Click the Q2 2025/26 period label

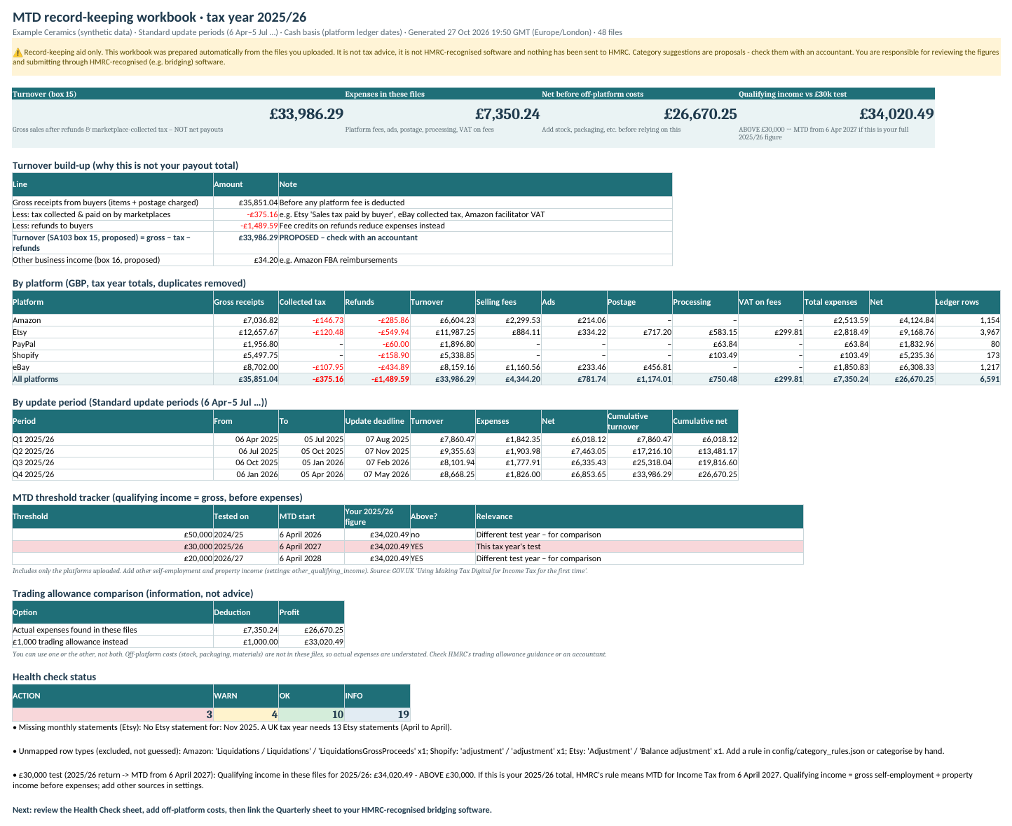tap(113, 451)
